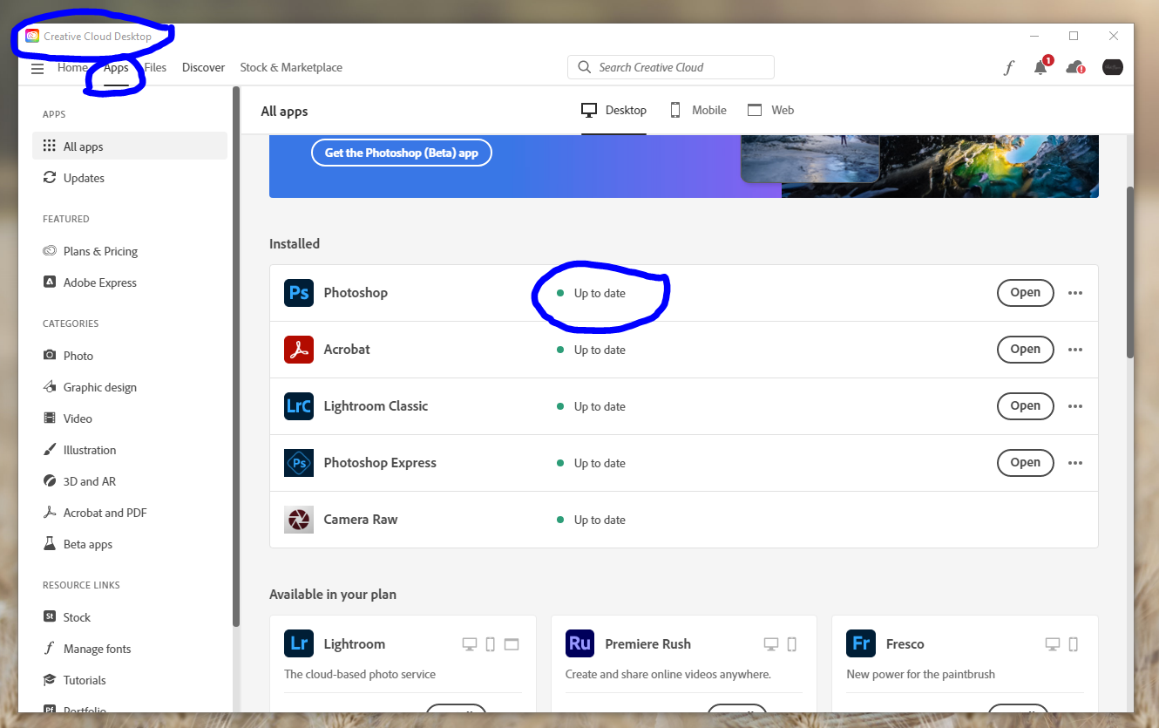
Task: Open Photoshop Express with its Open button
Action: pyautogui.click(x=1025, y=463)
